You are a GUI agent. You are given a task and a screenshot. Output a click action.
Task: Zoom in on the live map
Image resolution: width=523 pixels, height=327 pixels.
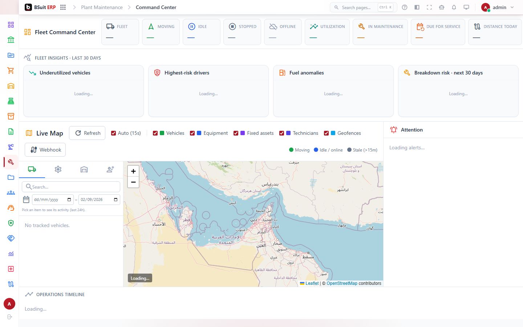[x=133, y=171]
